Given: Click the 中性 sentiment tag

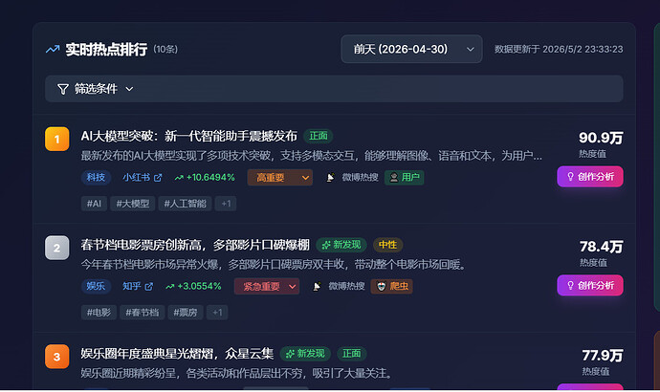Looking at the screenshot, I should [x=387, y=245].
